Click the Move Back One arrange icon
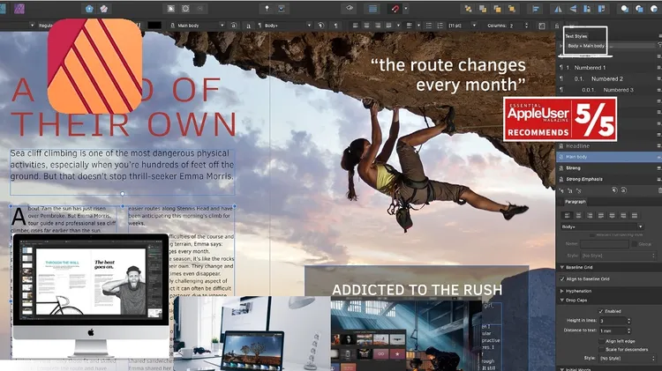This screenshot has height=371, width=662. point(483,9)
